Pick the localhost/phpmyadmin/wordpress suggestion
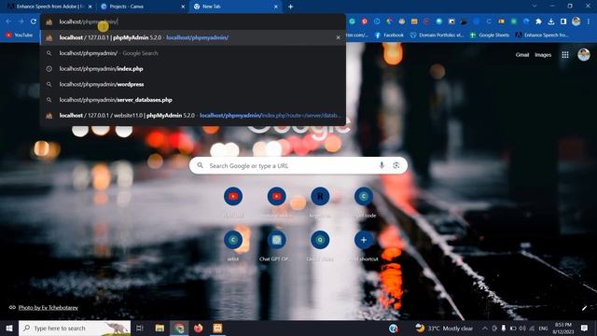Screen dimensions: 597x336 [x=193, y=84]
